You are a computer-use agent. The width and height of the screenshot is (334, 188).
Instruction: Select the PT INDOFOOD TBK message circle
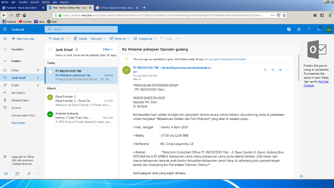click(x=50, y=72)
